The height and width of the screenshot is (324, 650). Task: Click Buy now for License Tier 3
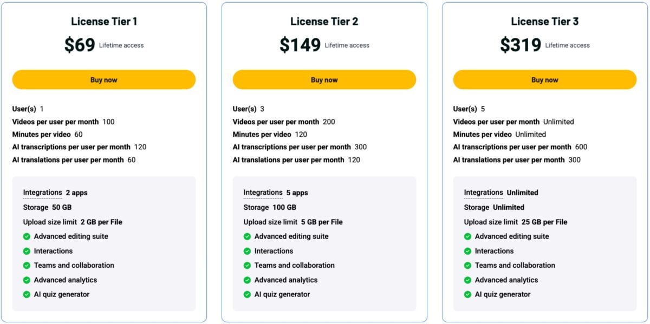[544, 80]
